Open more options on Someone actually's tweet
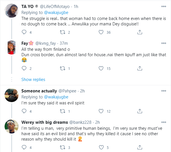 164,91
